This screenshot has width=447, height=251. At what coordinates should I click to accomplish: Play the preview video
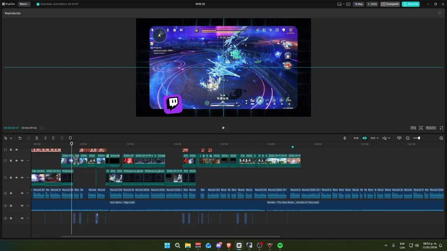[223, 128]
